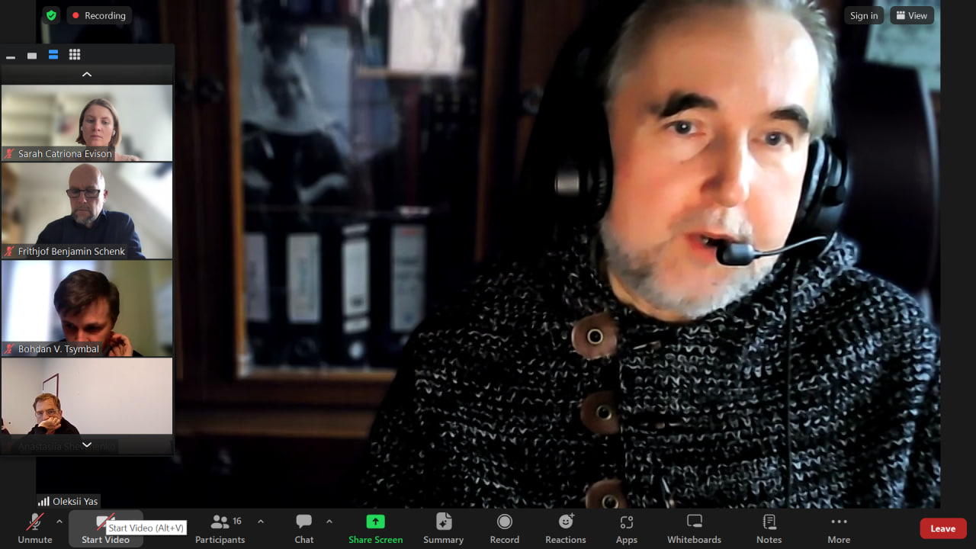Toggle meeting recording with Record button

504,528
